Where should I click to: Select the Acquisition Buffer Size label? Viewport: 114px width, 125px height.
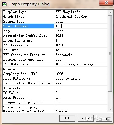coord(25,36)
